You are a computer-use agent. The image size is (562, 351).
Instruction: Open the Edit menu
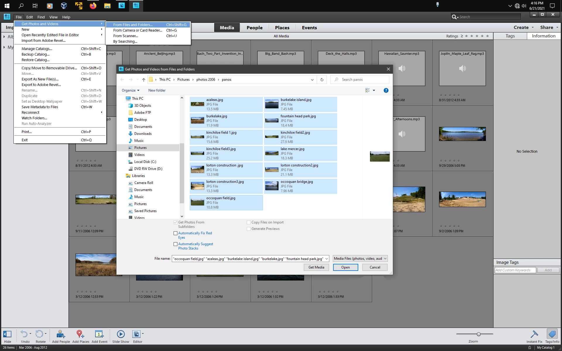30,17
